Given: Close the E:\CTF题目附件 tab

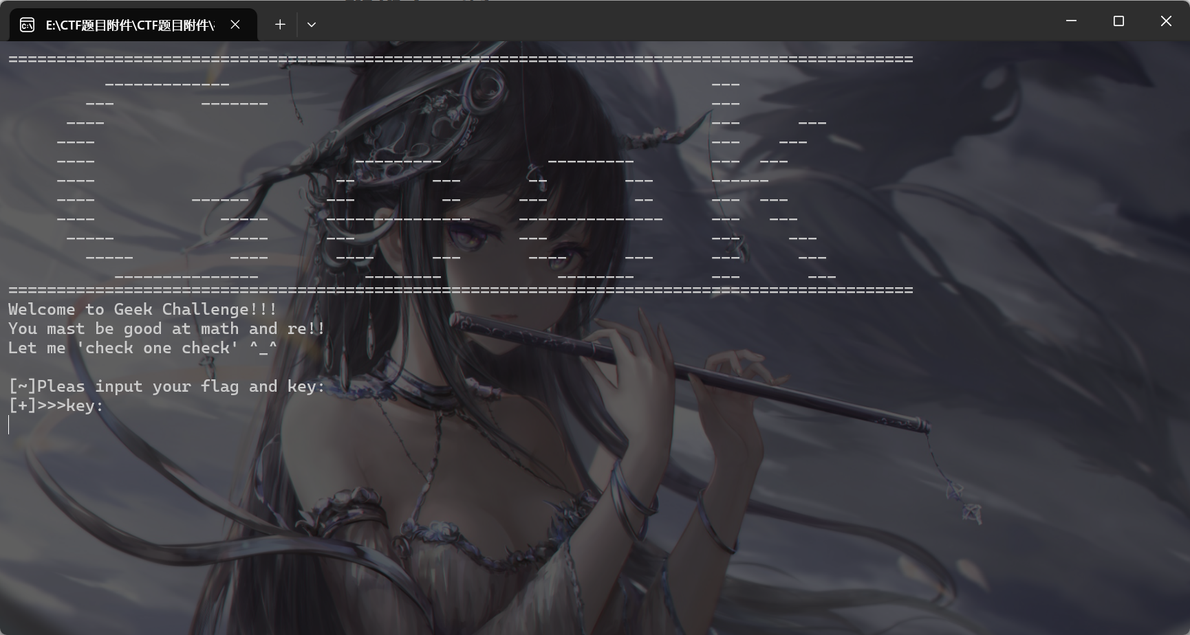Looking at the screenshot, I should coord(235,25).
